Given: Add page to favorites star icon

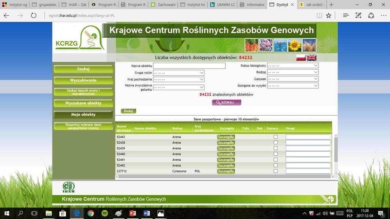Looking at the screenshot, I should (x=329, y=15).
